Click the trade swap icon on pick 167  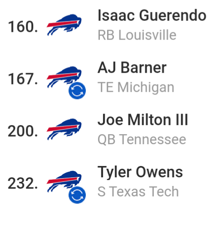77,90
